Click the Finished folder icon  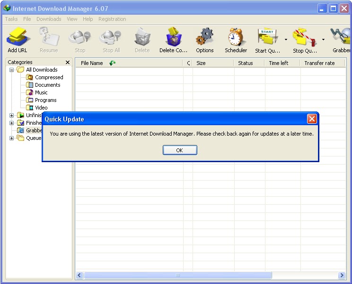click(x=21, y=123)
